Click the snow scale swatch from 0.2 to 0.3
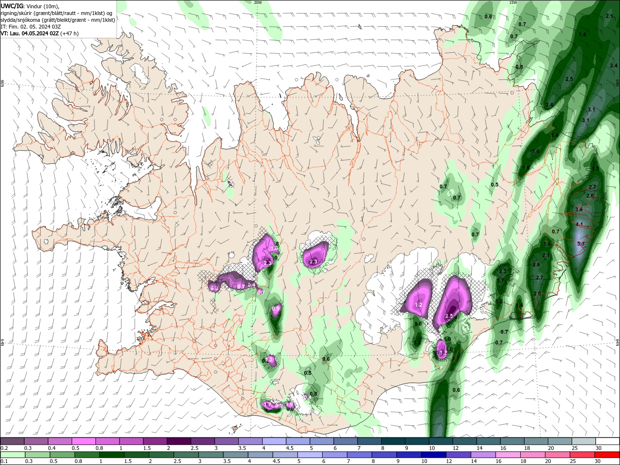 pos(13,441)
